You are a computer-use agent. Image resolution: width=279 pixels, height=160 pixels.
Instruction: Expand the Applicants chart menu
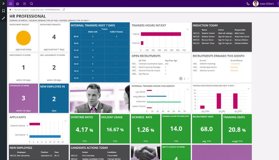click(65, 121)
